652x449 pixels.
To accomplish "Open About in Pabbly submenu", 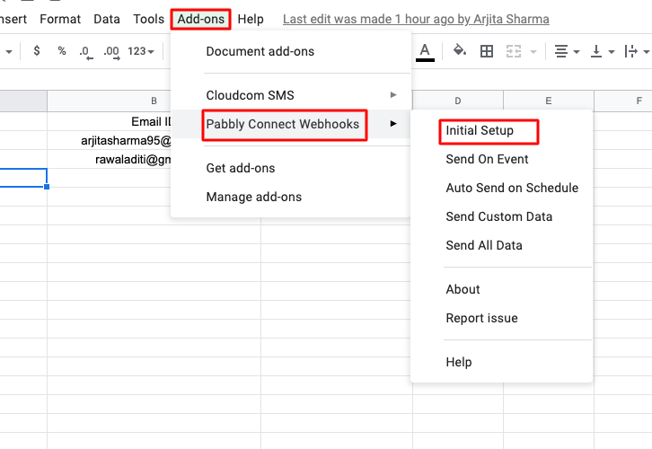I will (x=501, y=289).
